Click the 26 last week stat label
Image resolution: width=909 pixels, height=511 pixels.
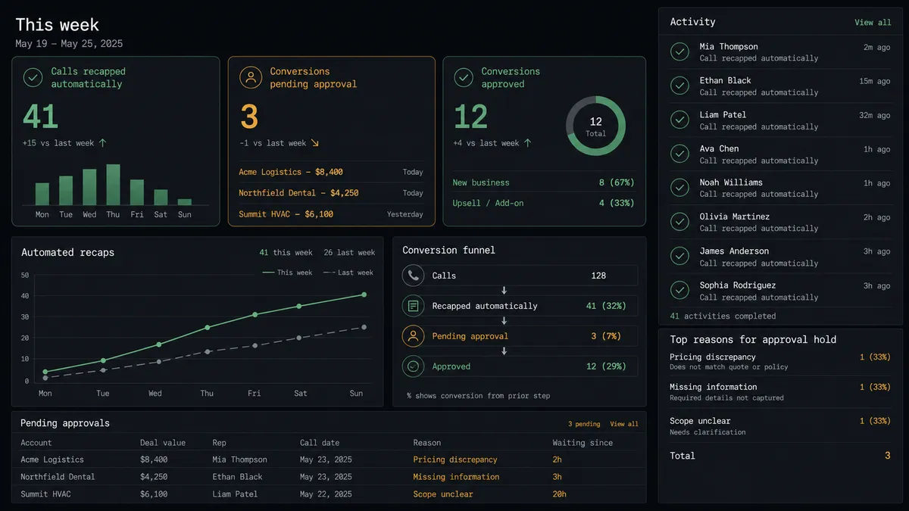[349, 253]
